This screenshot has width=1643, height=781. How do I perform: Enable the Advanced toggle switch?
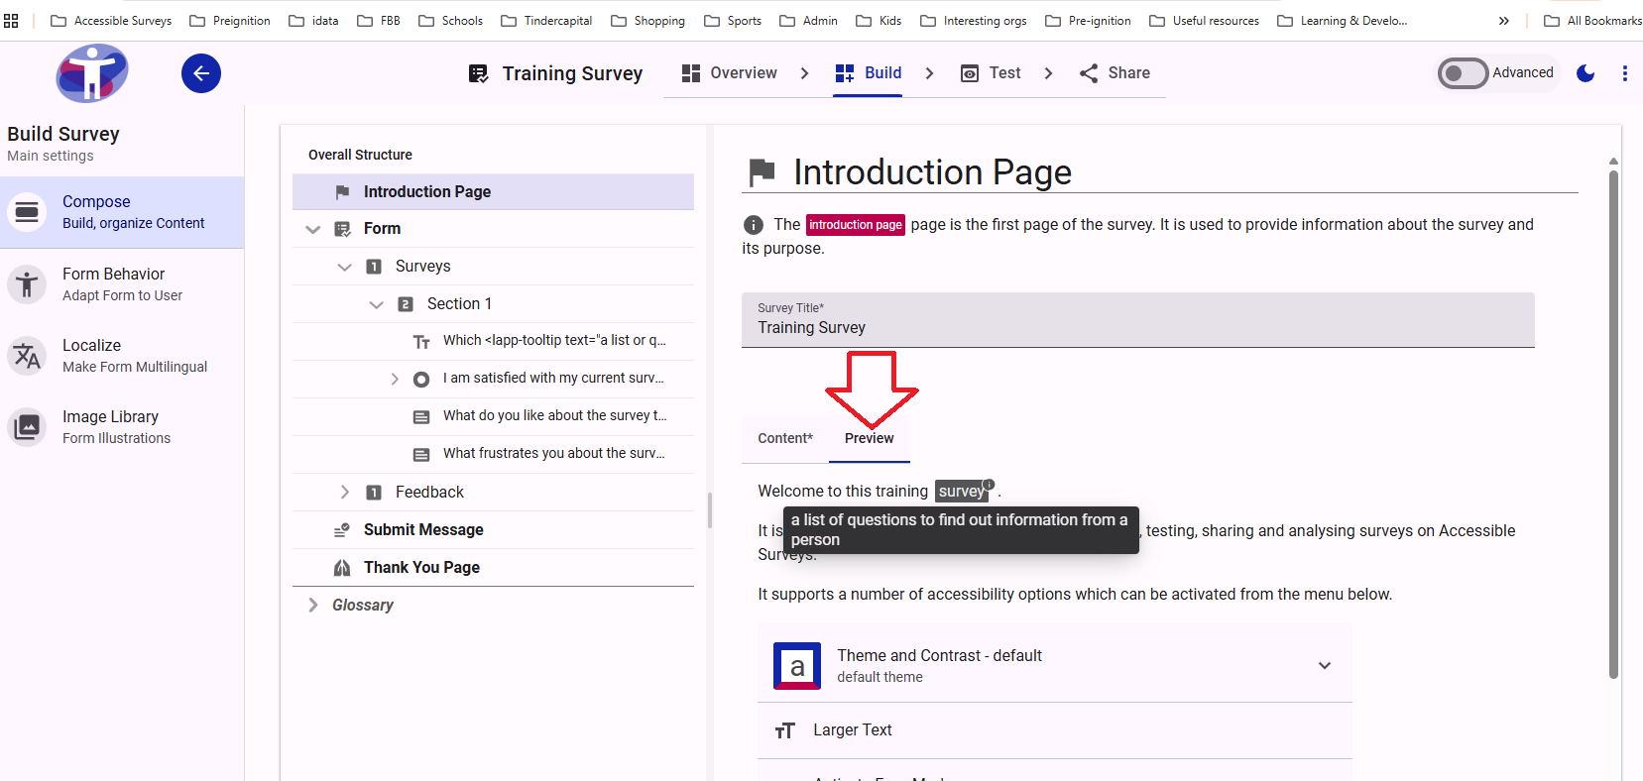tap(1464, 73)
